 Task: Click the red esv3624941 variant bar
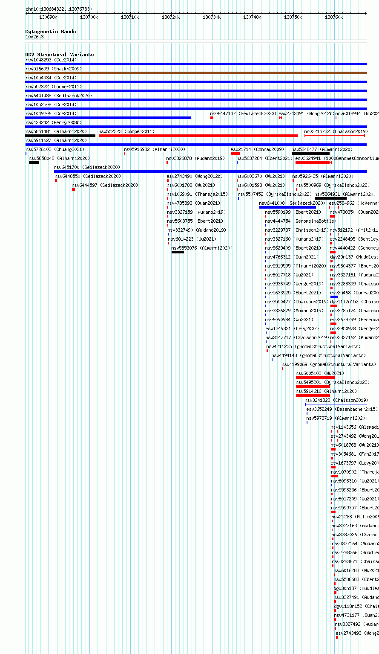click(313, 163)
